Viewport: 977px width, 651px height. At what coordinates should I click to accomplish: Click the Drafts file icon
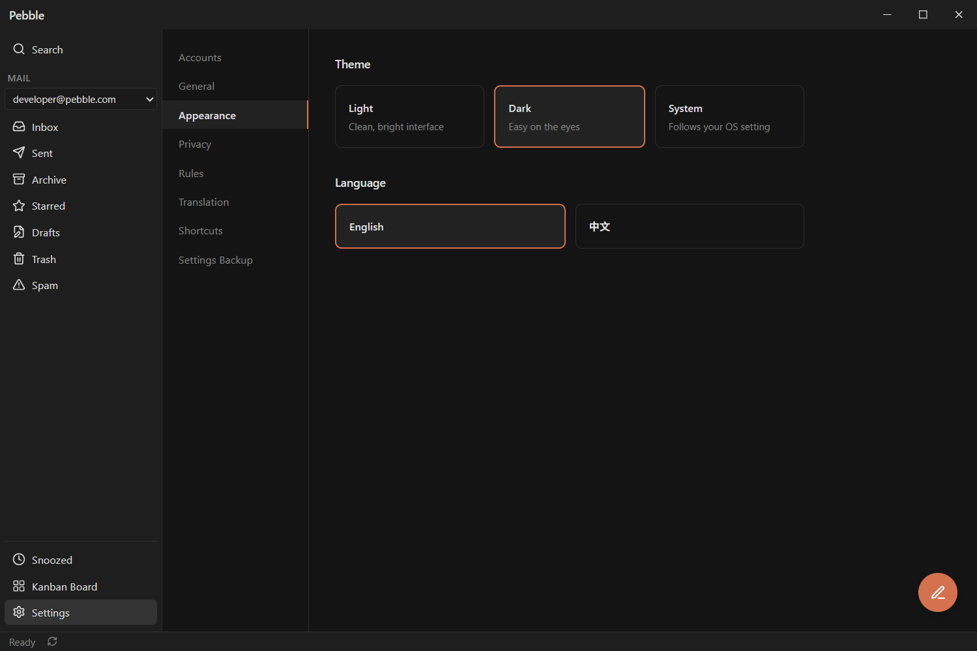[19, 232]
